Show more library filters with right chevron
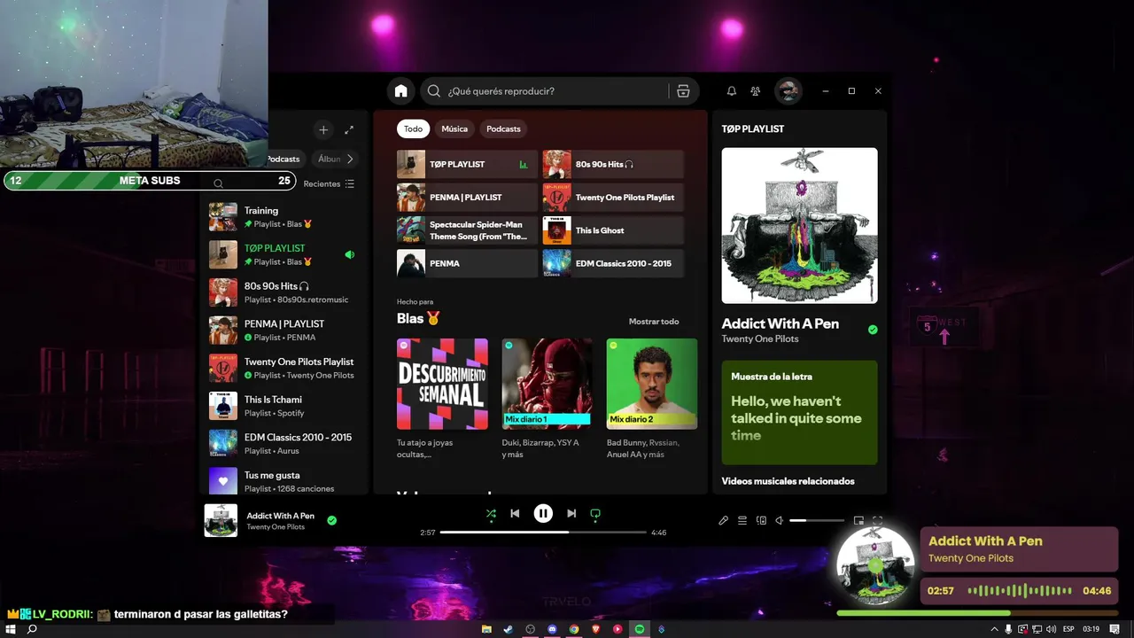Screen dimensions: 1134x638 pos(350,159)
